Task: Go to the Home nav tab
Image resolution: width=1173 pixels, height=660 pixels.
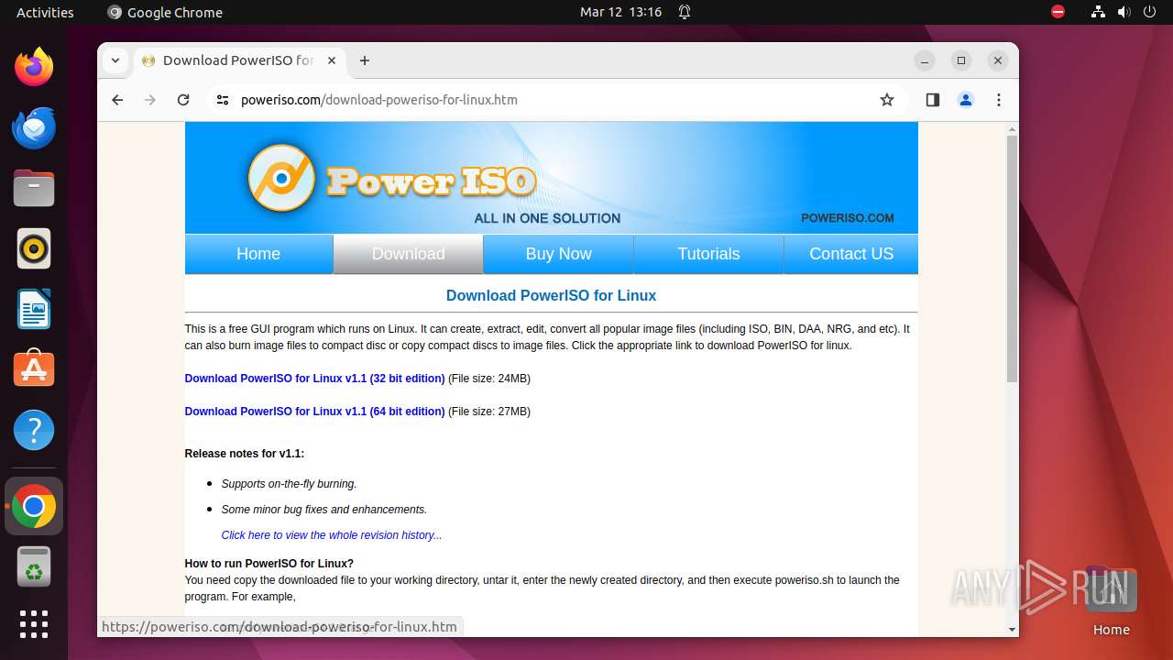Action: pyautogui.click(x=258, y=254)
